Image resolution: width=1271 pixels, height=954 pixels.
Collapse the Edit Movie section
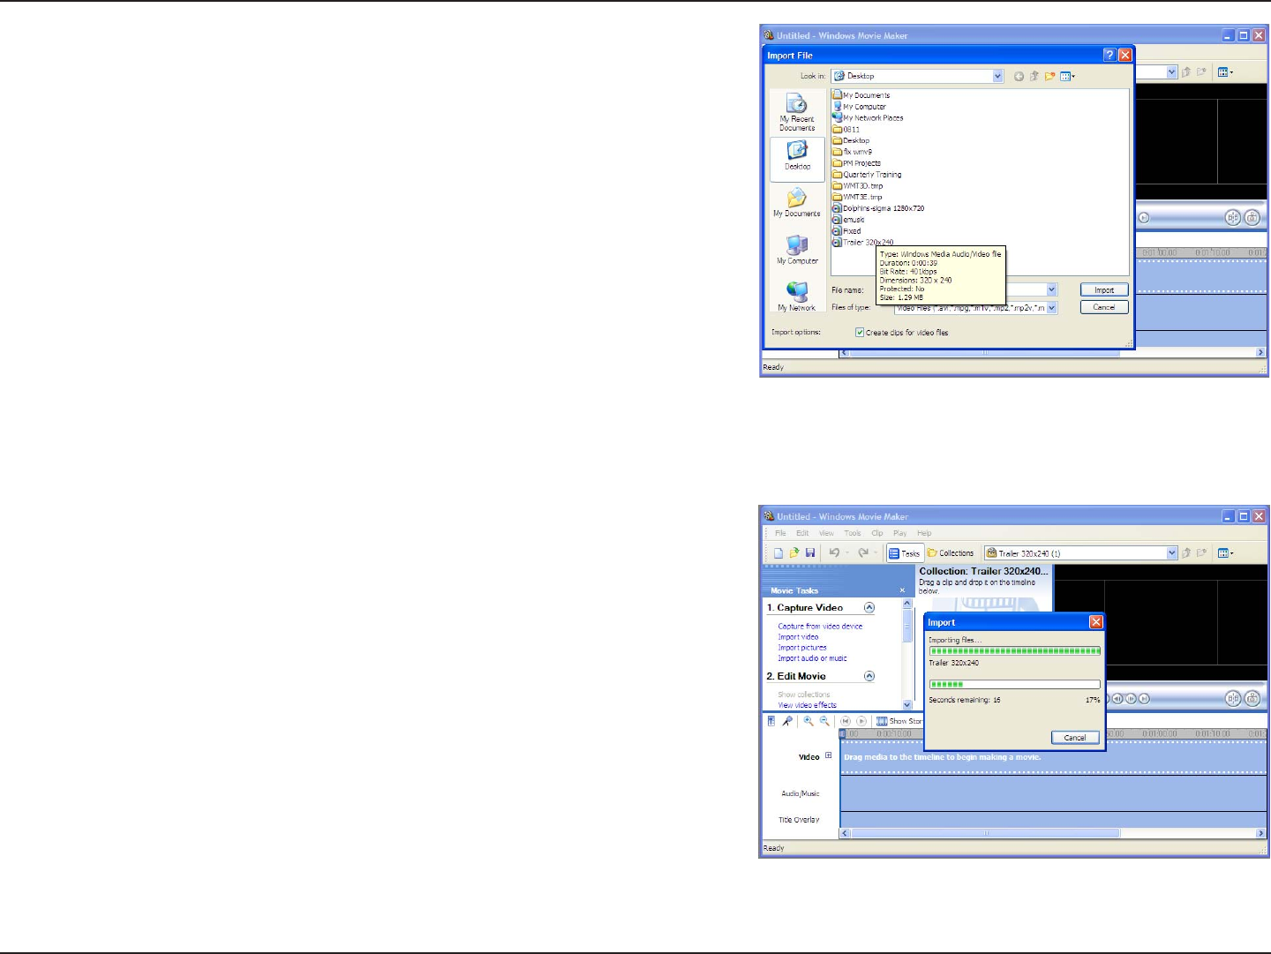[x=869, y=676]
